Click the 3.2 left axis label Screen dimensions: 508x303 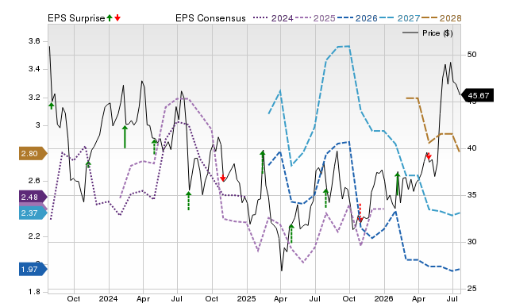click(x=34, y=98)
